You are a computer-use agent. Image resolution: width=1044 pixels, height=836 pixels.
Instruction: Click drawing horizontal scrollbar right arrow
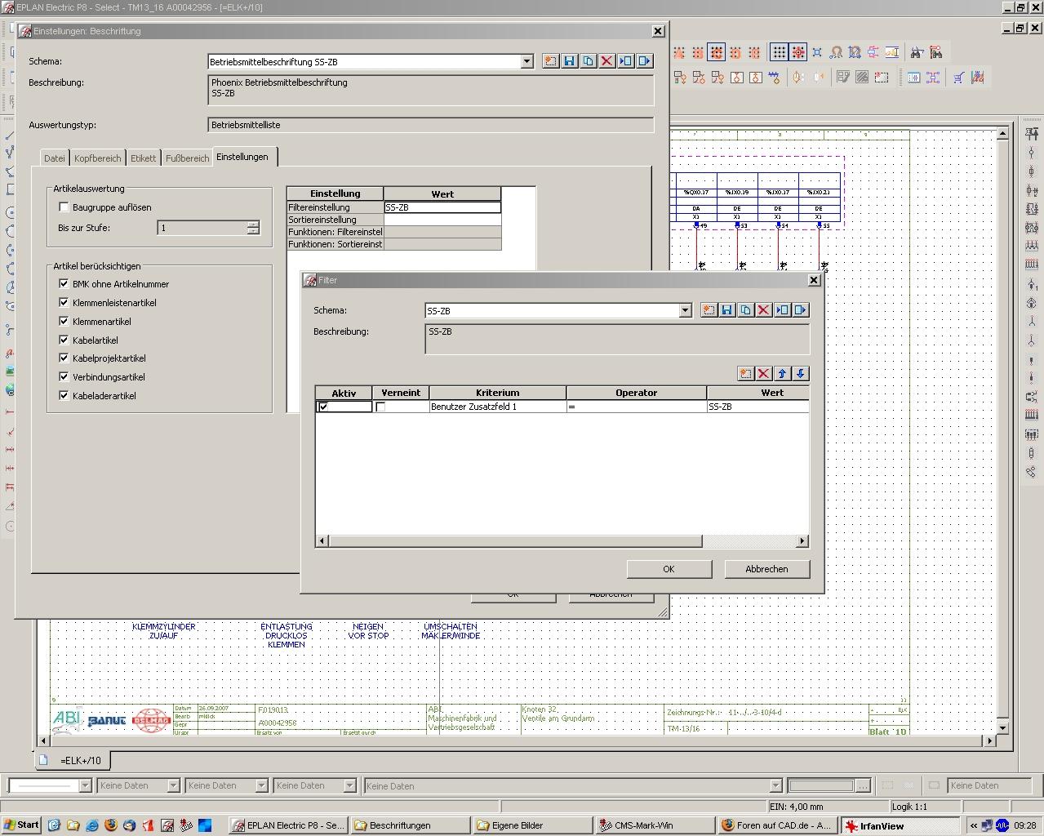point(990,741)
